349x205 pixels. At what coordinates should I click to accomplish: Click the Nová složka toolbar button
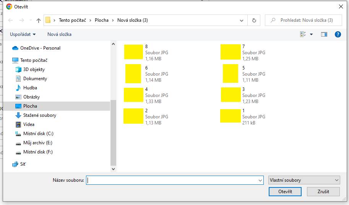[59, 34]
